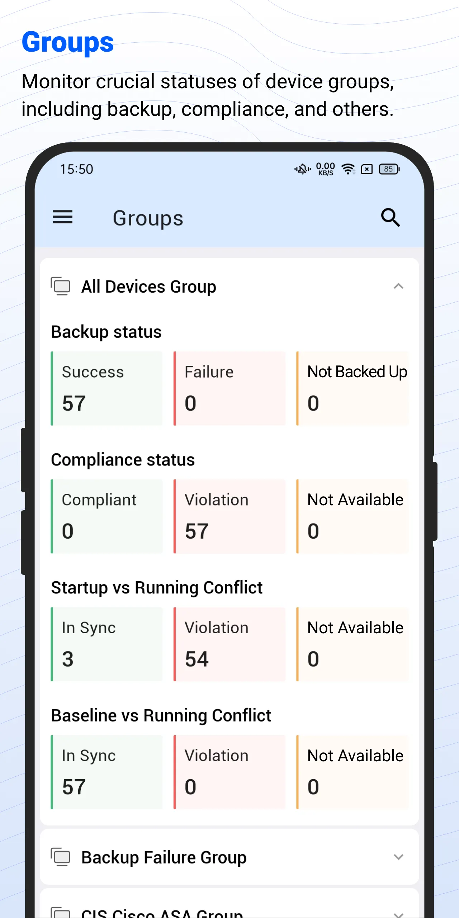This screenshot has width=459, height=918.
Task: Click the 'Startup vs Running Conflict' heading
Action: (157, 588)
